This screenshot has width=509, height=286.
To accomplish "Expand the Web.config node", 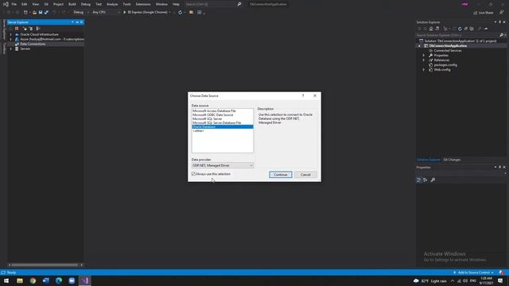I will coord(424,70).
